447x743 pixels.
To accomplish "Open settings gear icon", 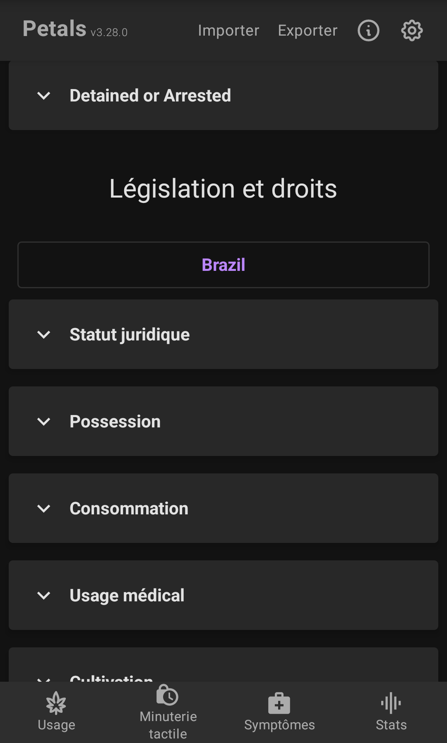I will 412,31.
